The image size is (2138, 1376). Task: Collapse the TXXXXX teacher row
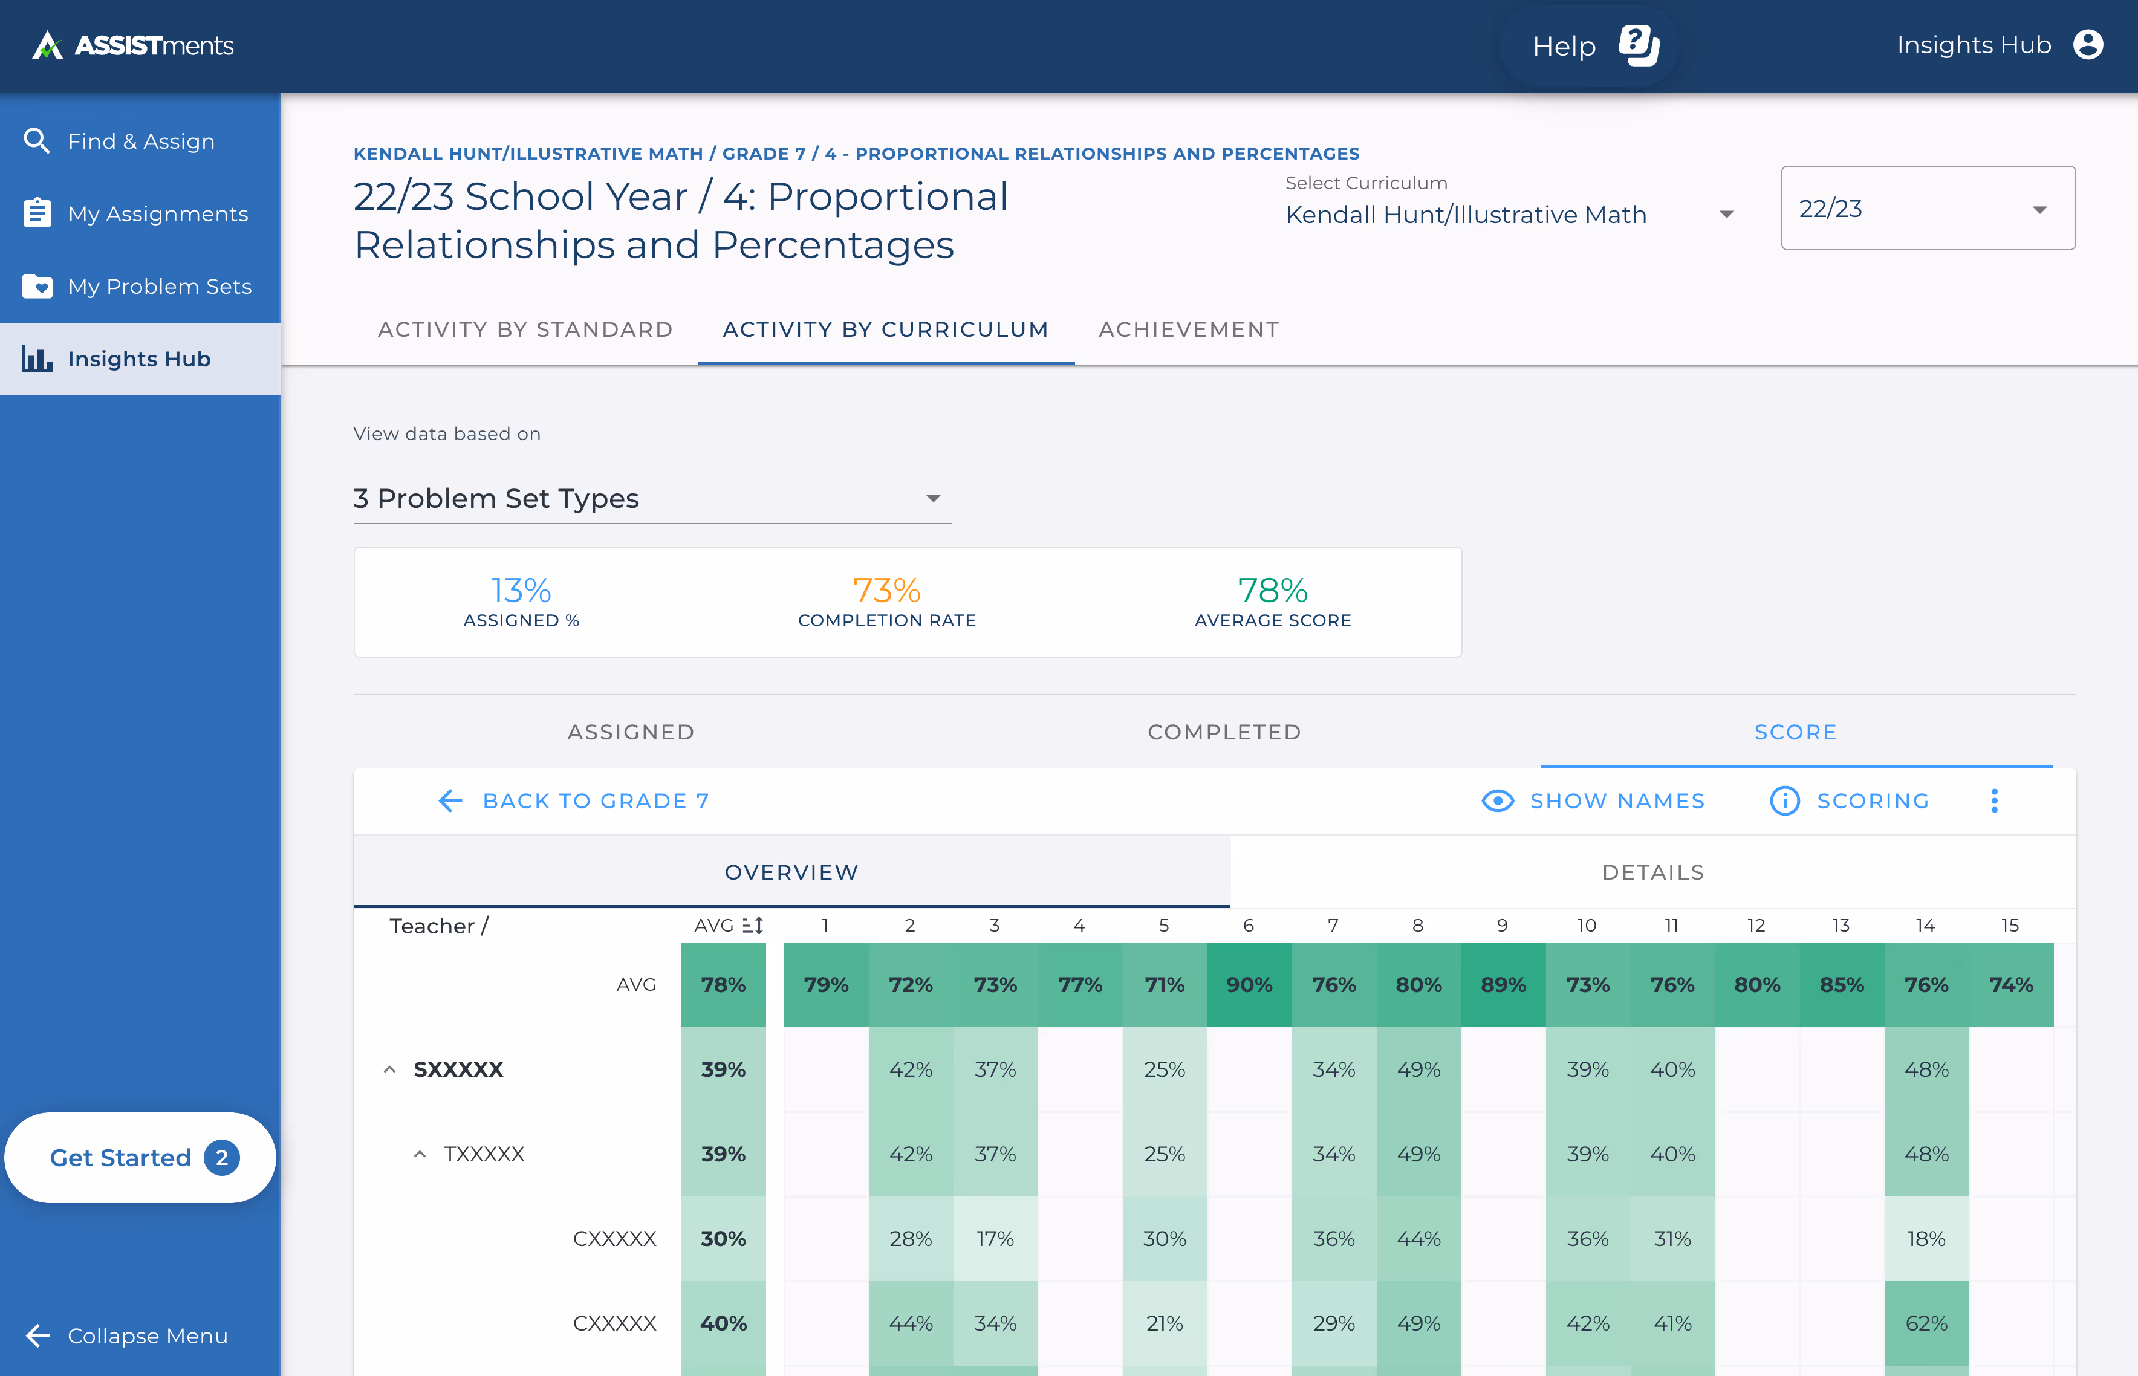point(420,1154)
